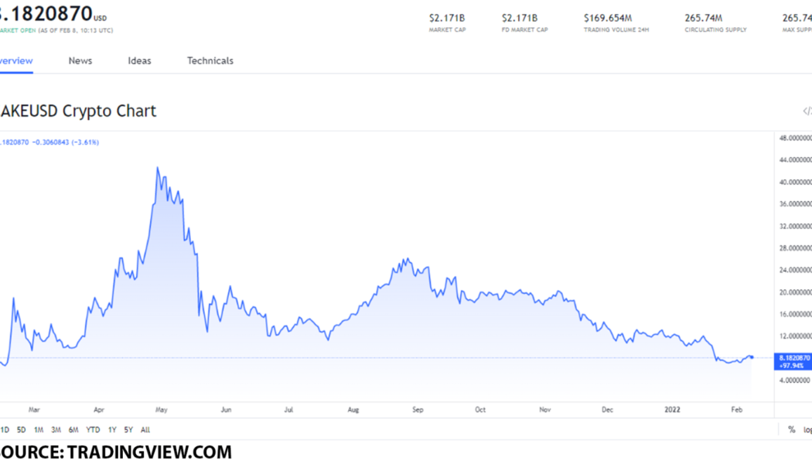This screenshot has height=464, width=812.
Task: Toggle percentage scale with the % control
Action: 791,429
